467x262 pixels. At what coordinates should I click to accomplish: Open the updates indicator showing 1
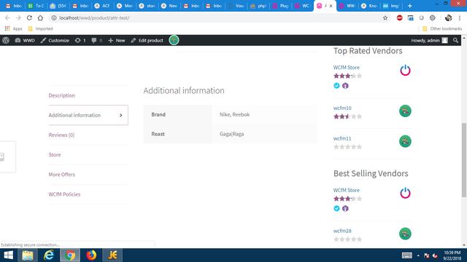tap(80, 41)
